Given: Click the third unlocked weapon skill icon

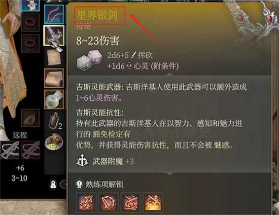Looking at the screenshot, I should coord(130,202).
